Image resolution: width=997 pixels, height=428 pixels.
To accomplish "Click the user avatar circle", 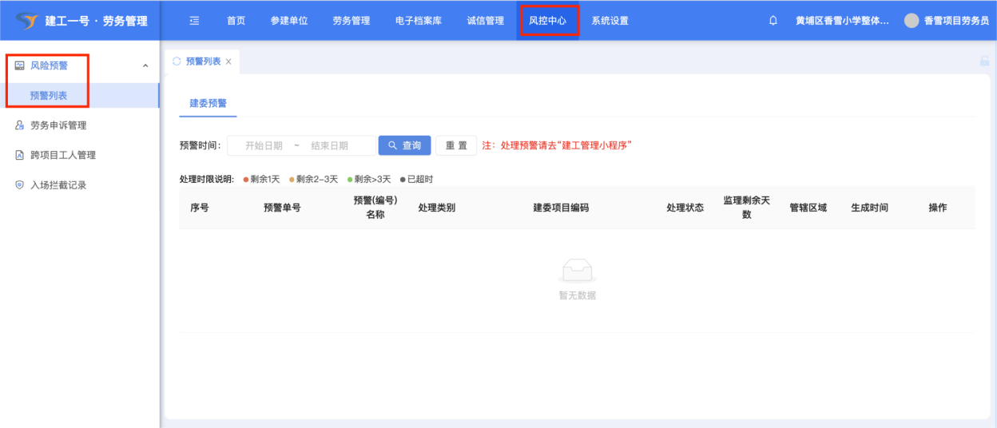I will [x=912, y=21].
